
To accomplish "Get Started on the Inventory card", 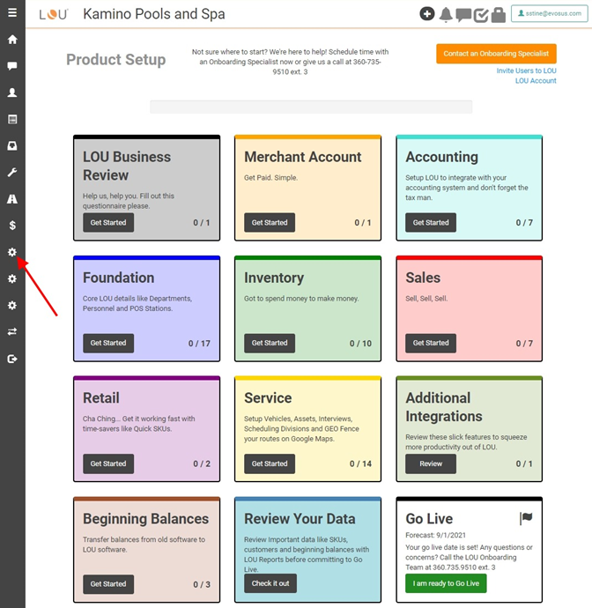I will 270,343.
